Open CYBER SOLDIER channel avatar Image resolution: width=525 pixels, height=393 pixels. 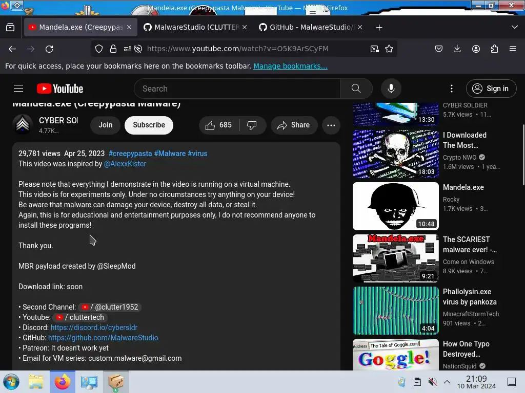pos(23,124)
